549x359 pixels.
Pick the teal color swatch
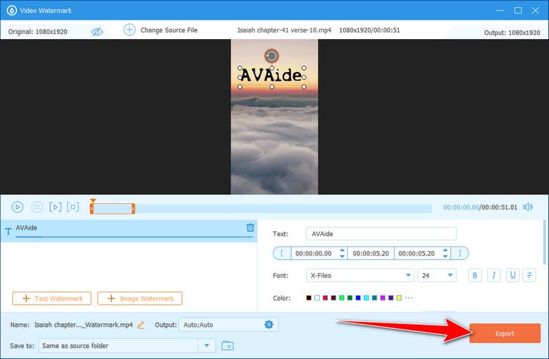(374, 298)
